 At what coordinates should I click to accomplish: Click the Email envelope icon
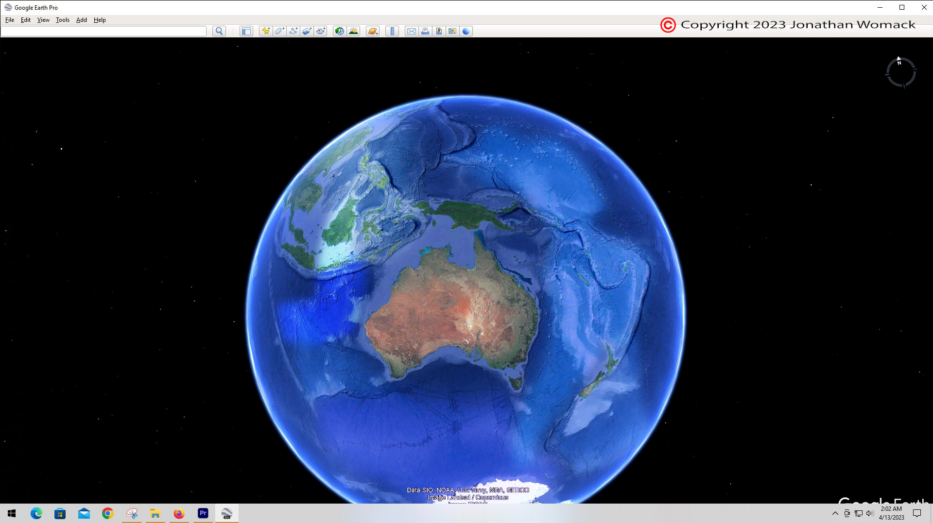(411, 31)
